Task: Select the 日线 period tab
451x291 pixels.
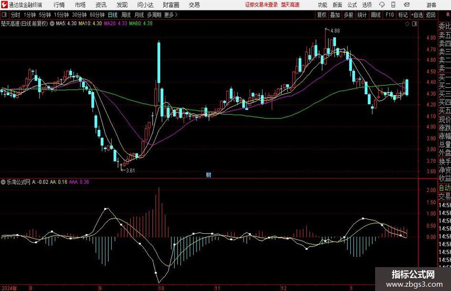Action: pyautogui.click(x=113, y=15)
